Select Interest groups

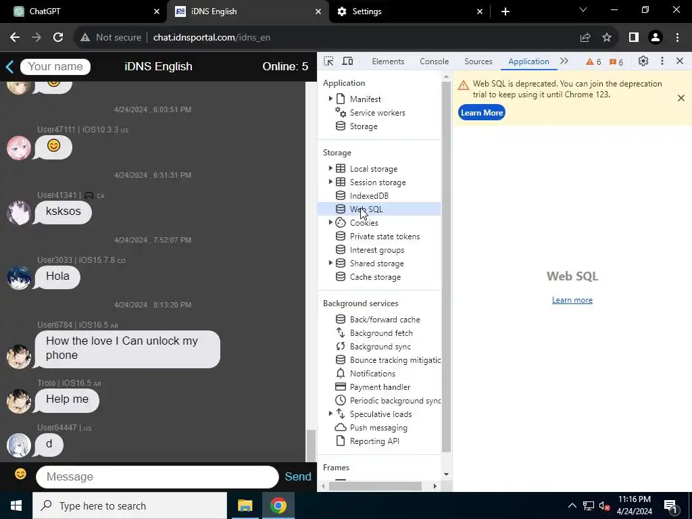tap(377, 250)
